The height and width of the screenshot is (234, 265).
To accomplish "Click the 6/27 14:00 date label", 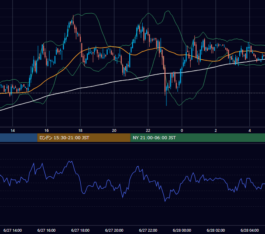I will tap(13, 230).
